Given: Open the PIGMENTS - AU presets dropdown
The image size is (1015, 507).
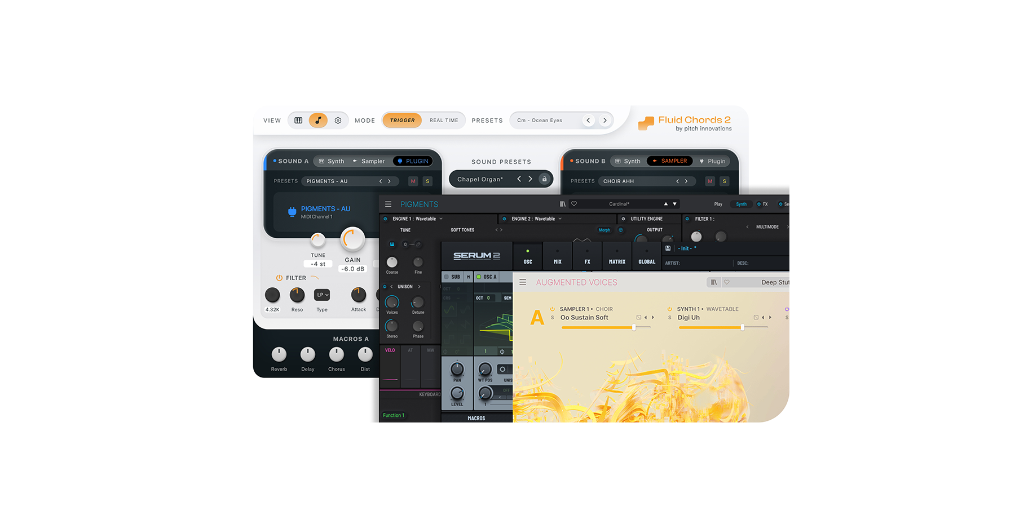Looking at the screenshot, I should 350,181.
